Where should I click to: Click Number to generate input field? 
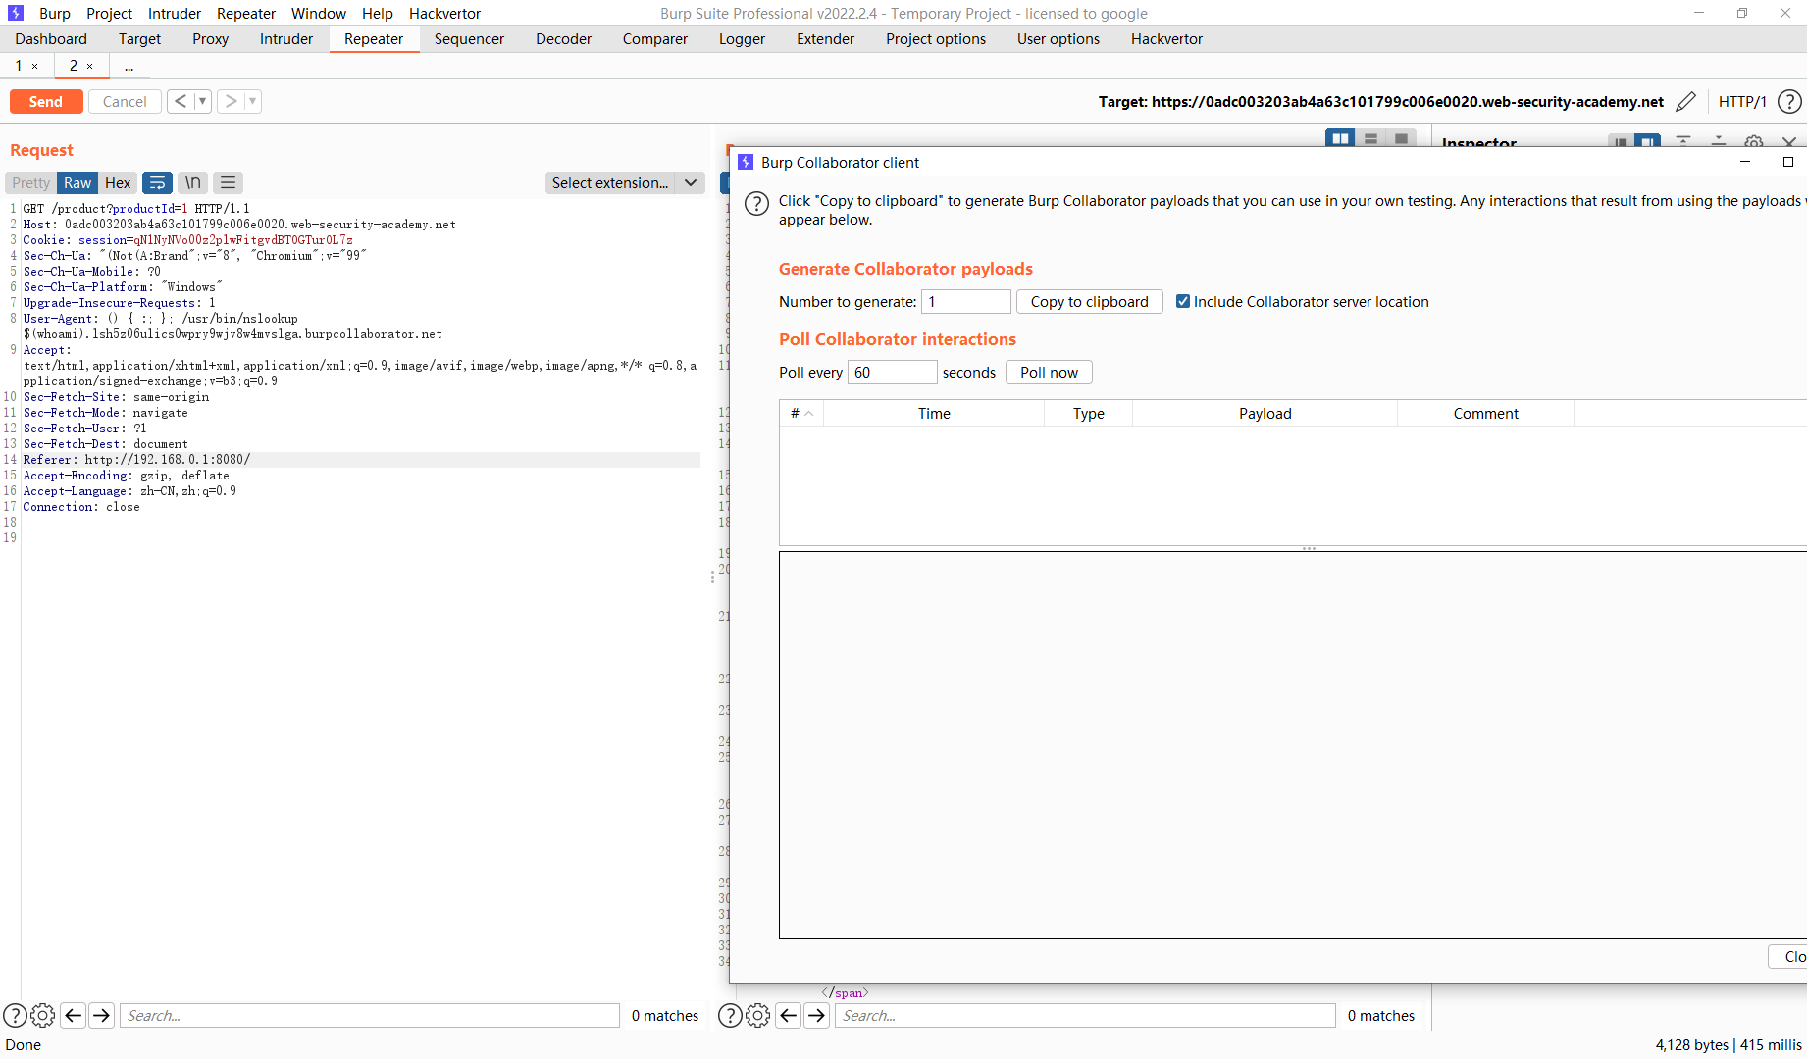966,301
